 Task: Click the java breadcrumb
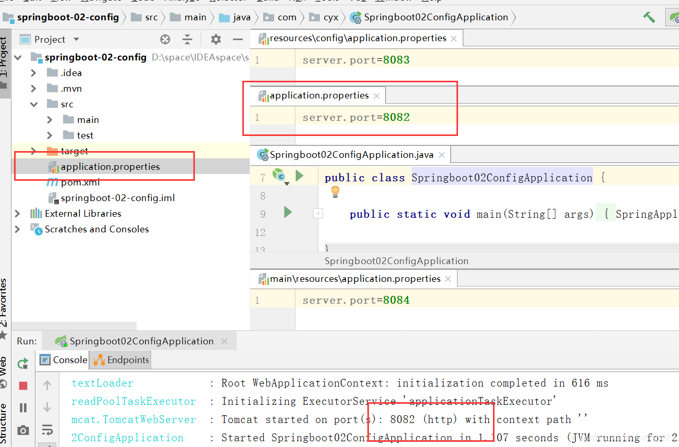click(235, 17)
